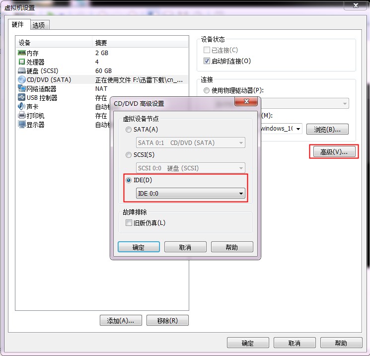
Task: Enable 旧版仿真(L) legacy emulation checkbox
Action: (x=129, y=223)
